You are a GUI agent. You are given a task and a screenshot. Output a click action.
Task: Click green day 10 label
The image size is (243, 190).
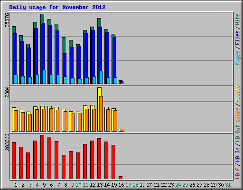pyautogui.click(x=78, y=185)
